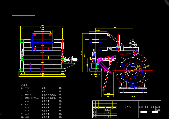Screen dimensions: 169x119
Task: Click the 重量 header in the title block
Action: coord(152,107)
